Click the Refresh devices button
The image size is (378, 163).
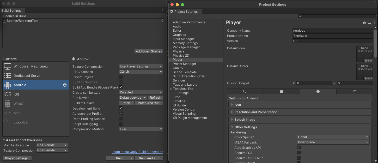156,98
